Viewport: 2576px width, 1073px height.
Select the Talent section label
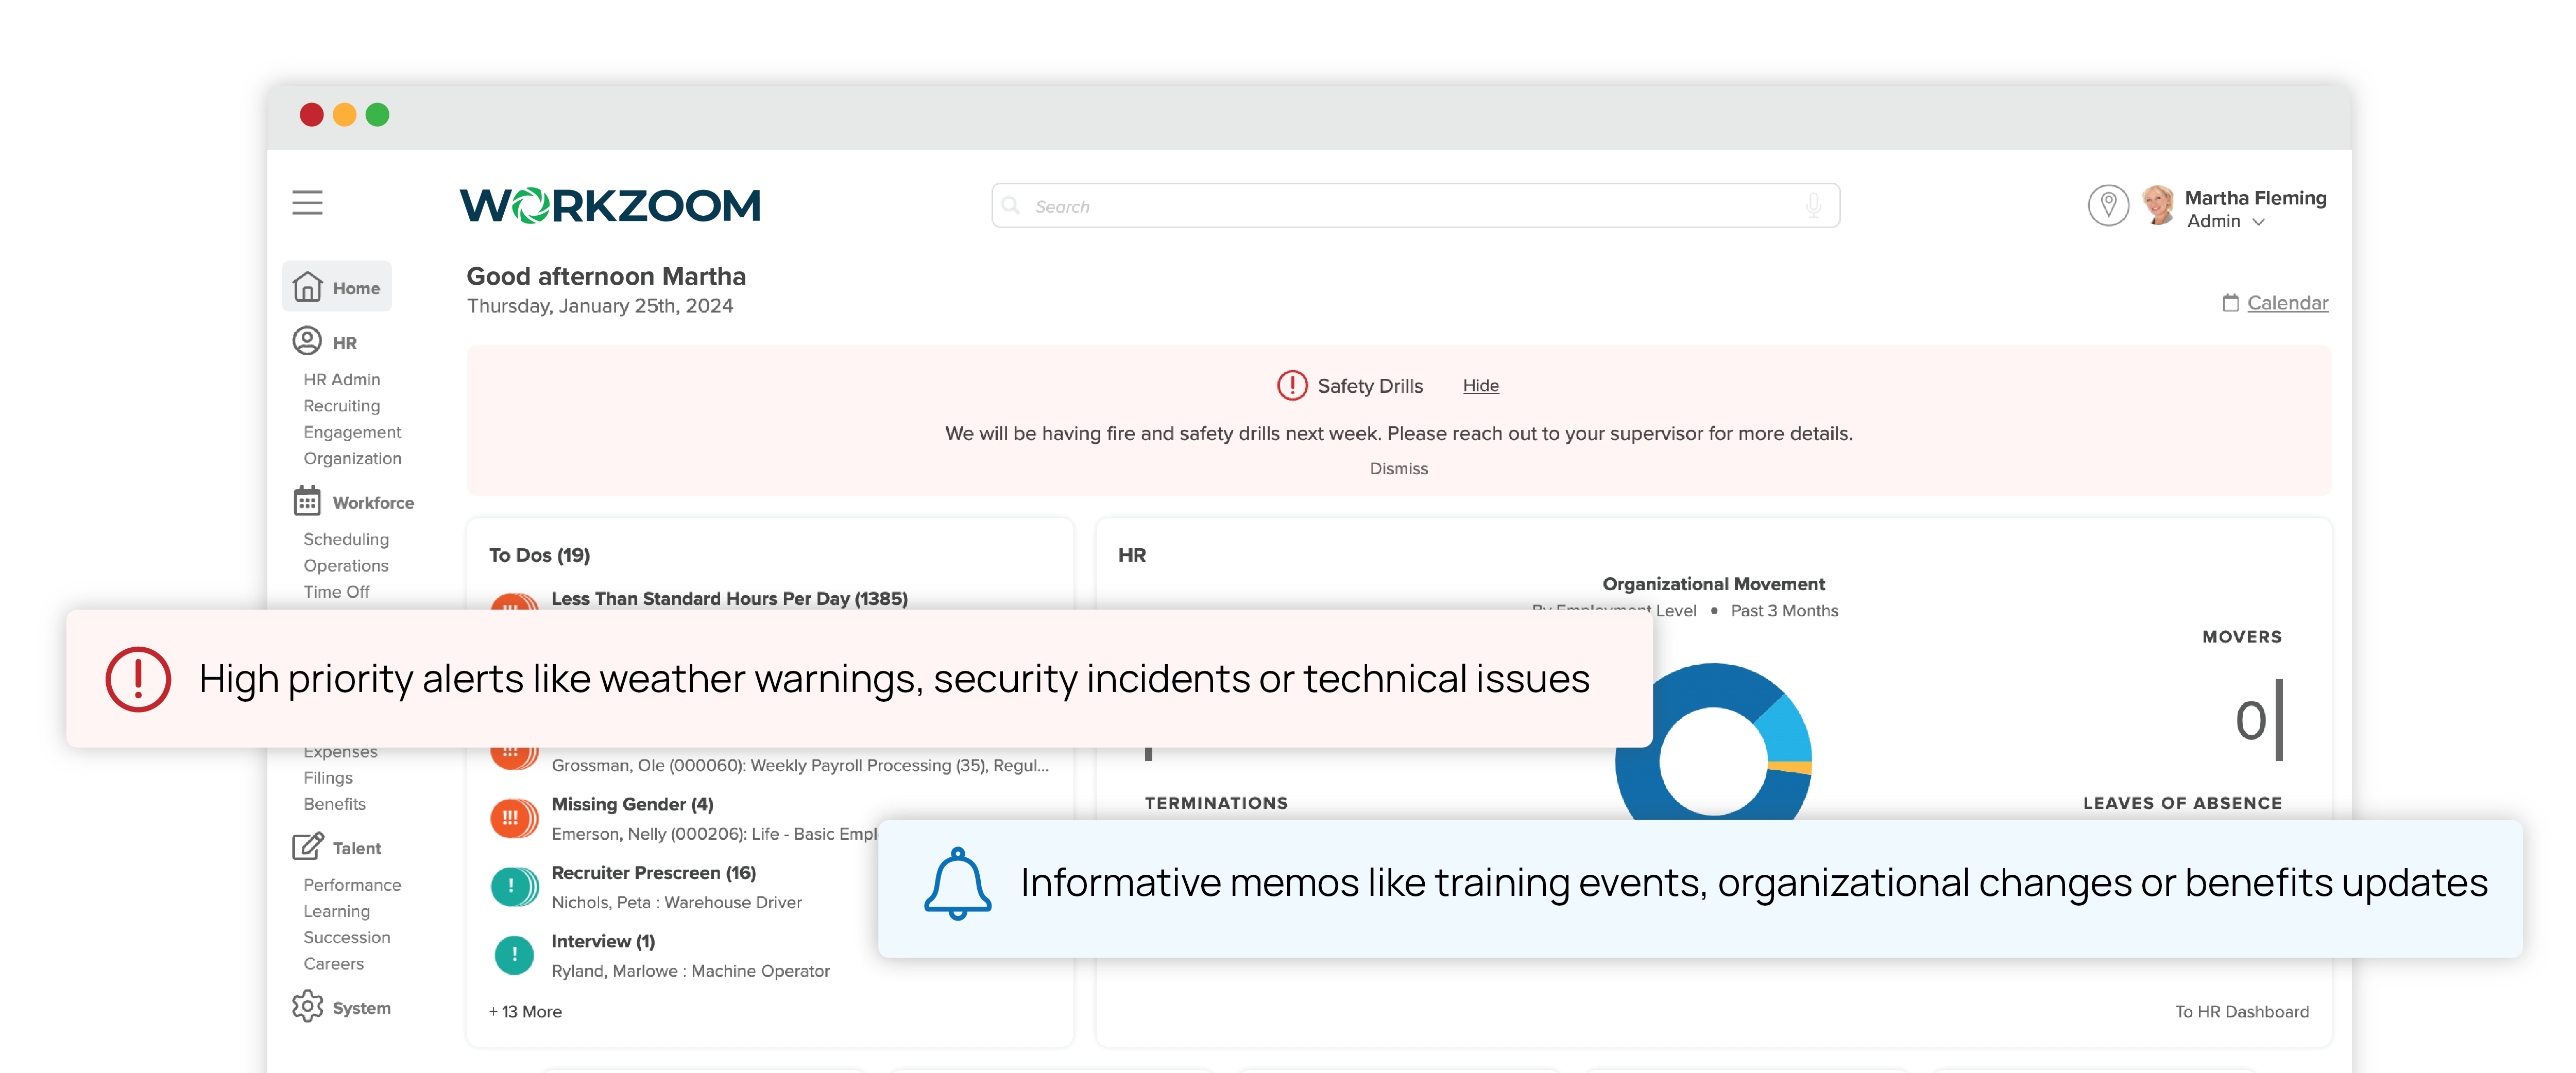[357, 849]
